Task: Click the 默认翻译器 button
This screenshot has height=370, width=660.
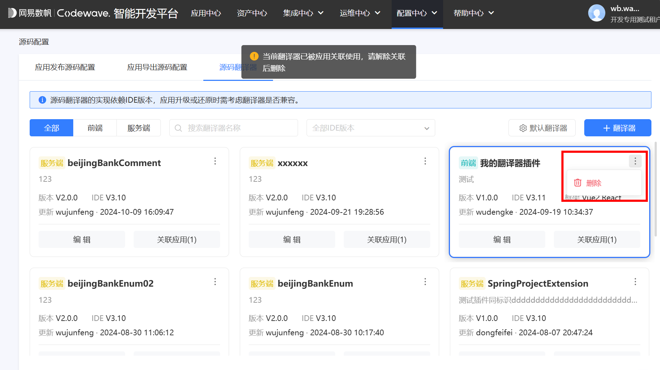Action: click(542, 128)
